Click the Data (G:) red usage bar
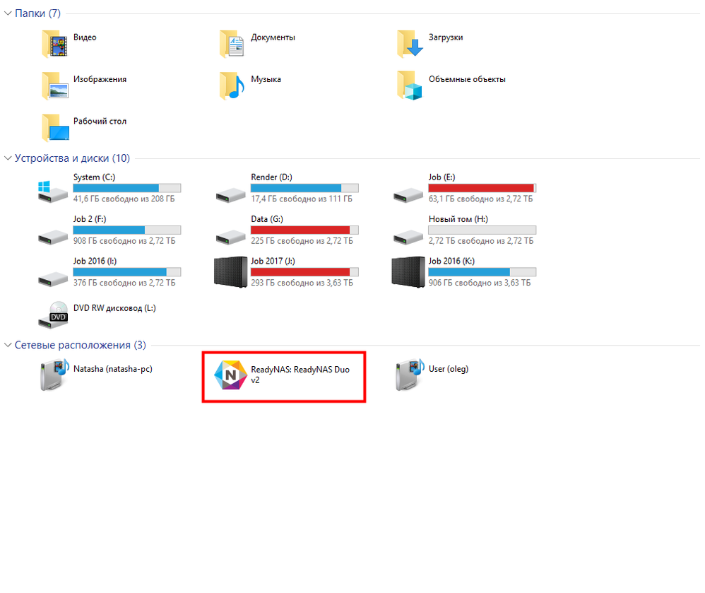 tap(305, 230)
